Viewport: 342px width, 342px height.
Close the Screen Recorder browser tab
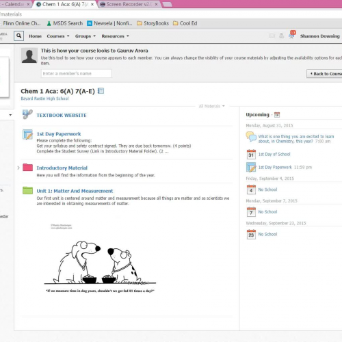(x=156, y=4)
